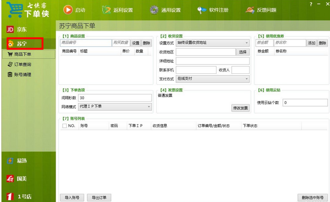The width and height of the screenshot is (330, 202).
Task: Click the cart icon beside 商品下单
Action: 10,54
